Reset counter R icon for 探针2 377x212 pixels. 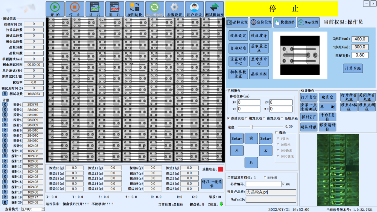click(5, 109)
